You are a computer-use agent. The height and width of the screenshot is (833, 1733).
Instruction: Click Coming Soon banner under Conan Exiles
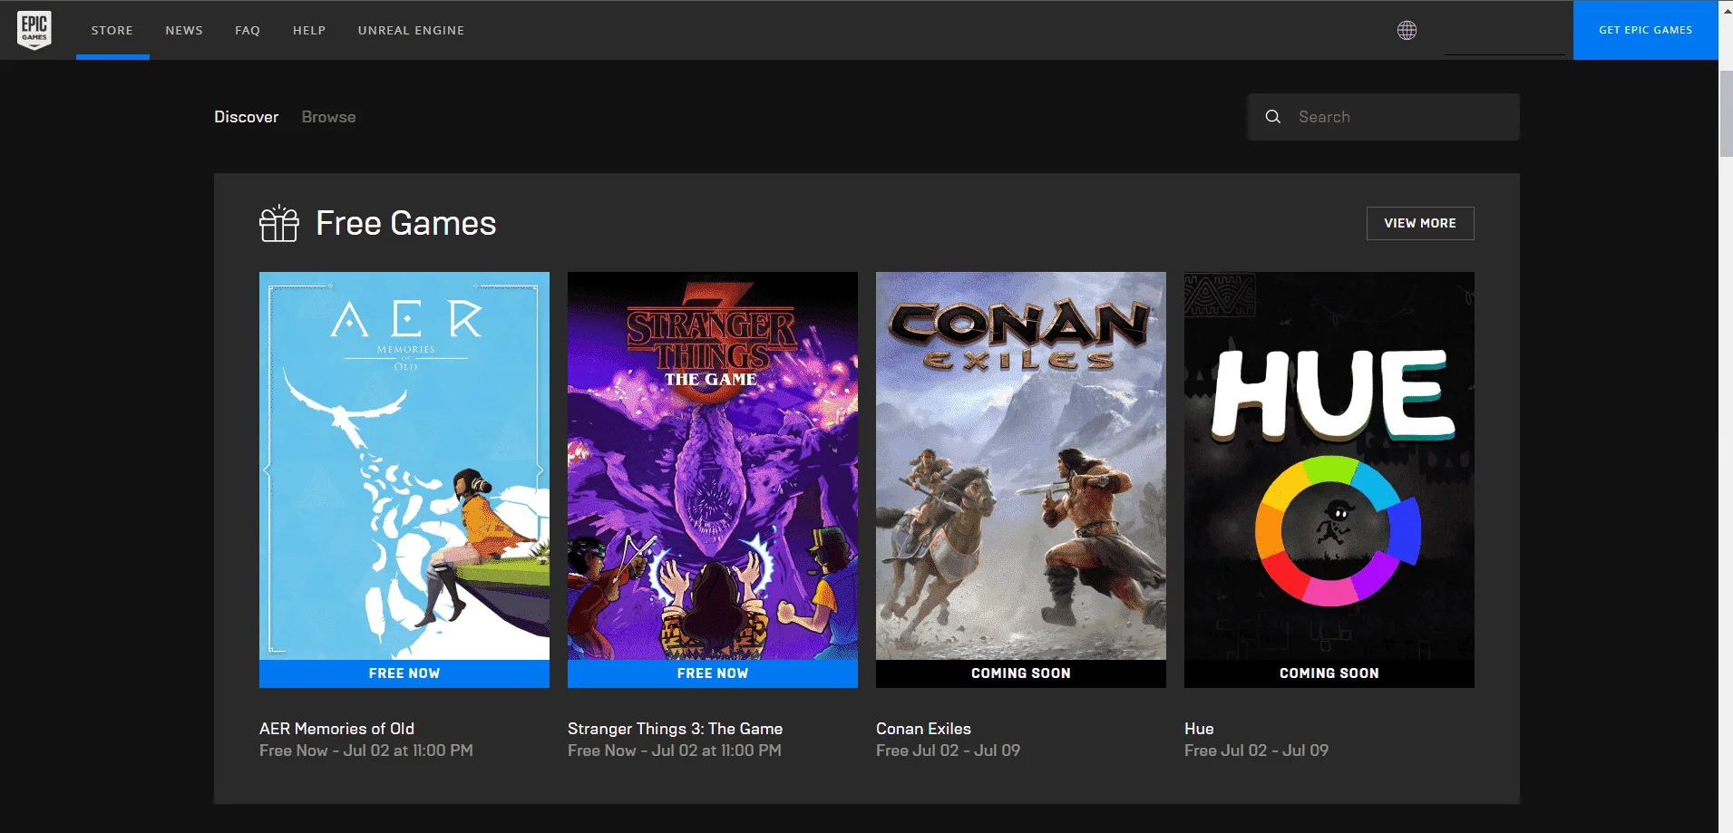coord(1021,673)
